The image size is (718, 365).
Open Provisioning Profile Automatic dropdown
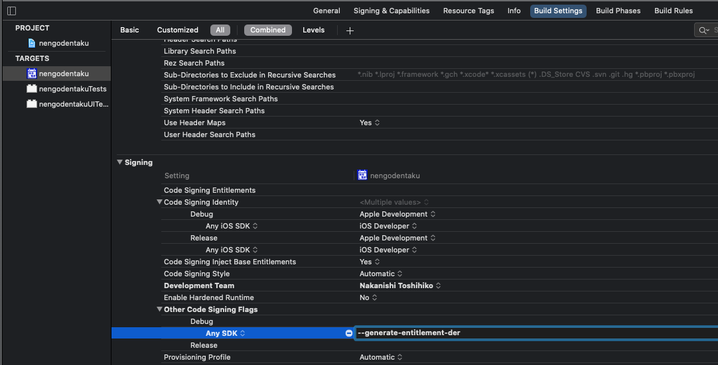click(381, 357)
